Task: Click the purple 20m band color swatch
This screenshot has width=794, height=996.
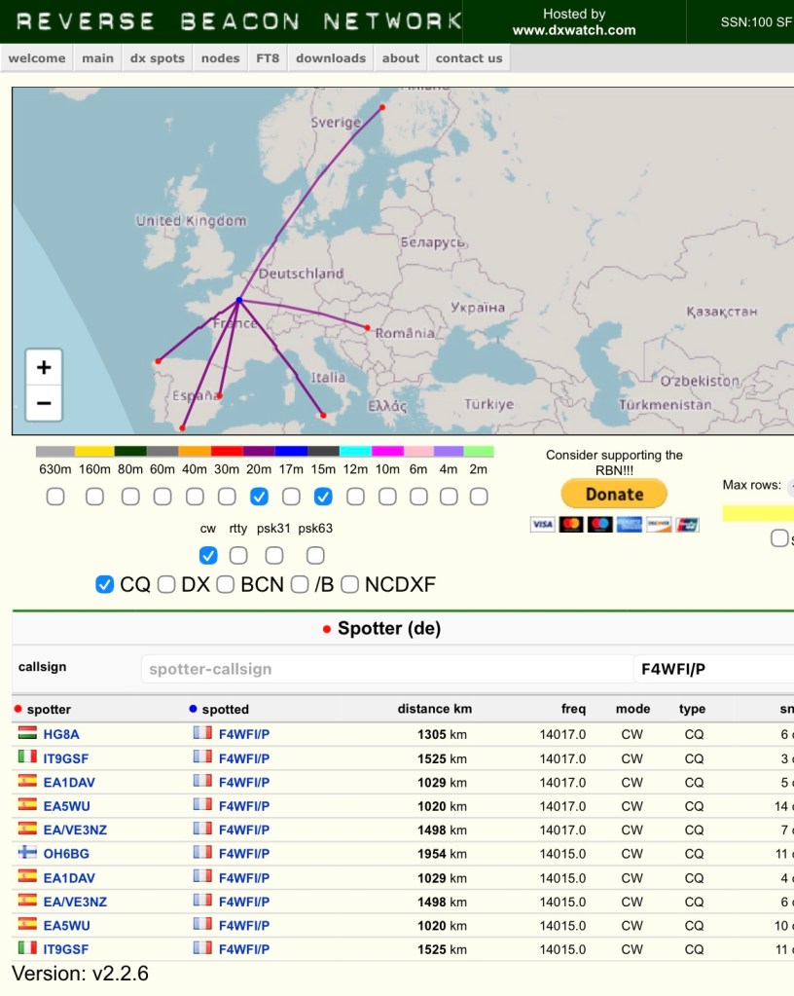Action: 259,452
